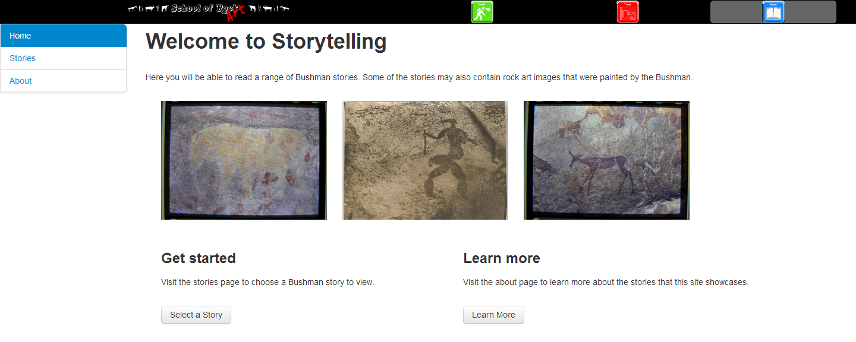Screen dimensions: 856x342
Task: Open the dark human figure rock art image
Action: [425, 160]
